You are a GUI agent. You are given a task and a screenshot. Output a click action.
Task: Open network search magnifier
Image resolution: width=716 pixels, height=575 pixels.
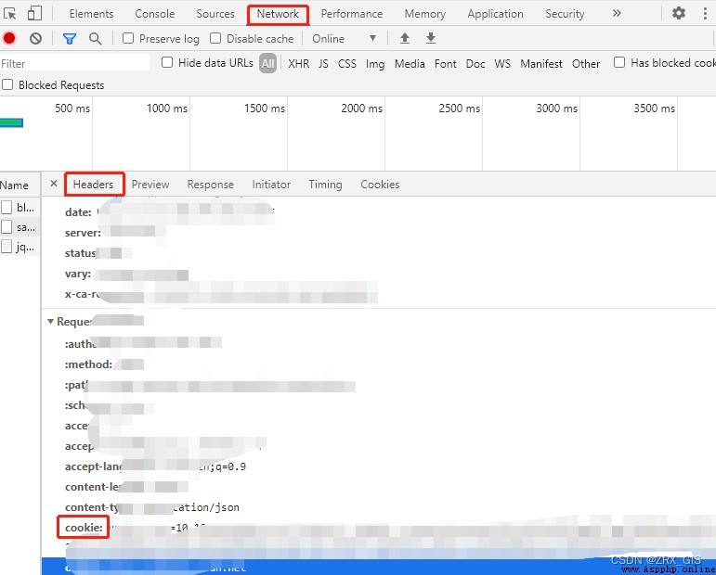click(95, 39)
